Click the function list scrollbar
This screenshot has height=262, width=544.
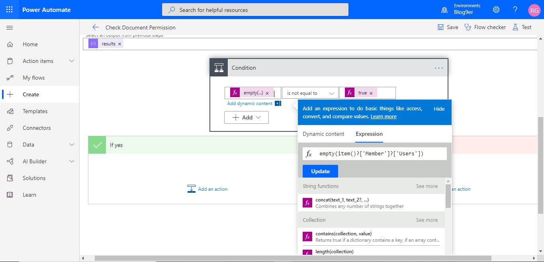[448, 196]
